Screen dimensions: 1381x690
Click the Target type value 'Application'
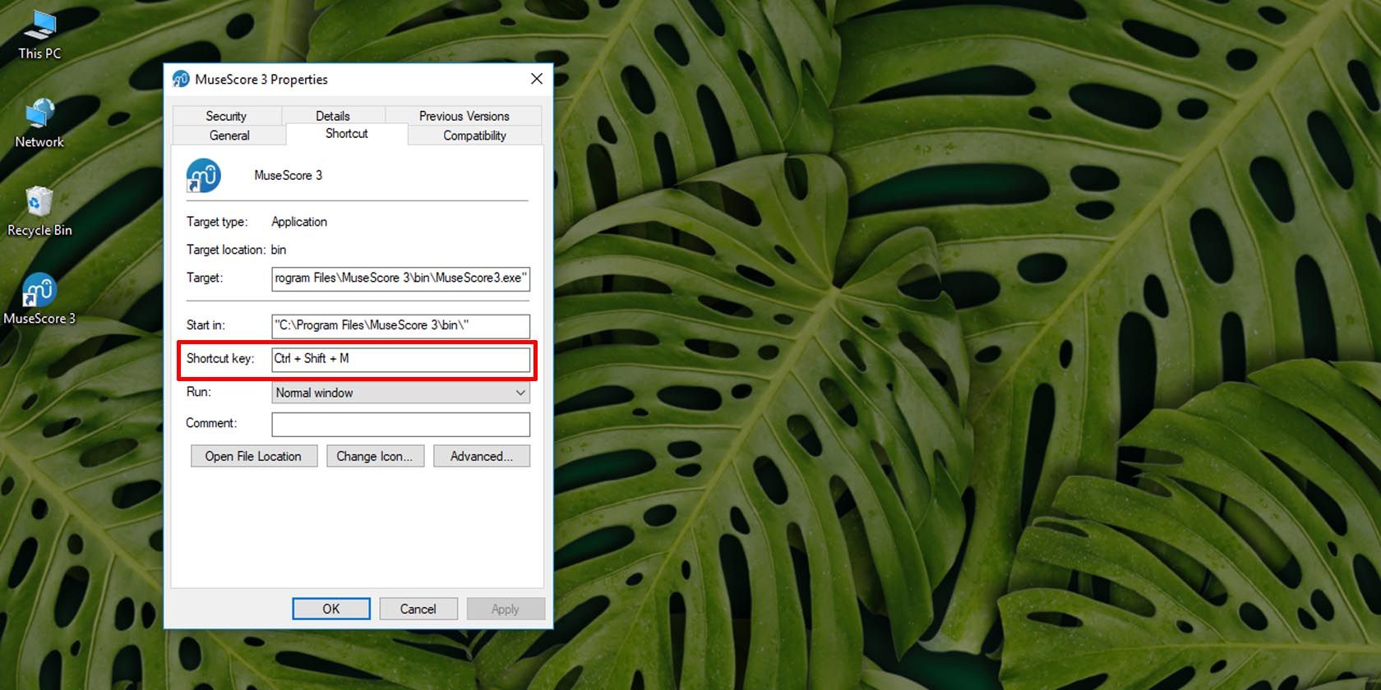[299, 222]
